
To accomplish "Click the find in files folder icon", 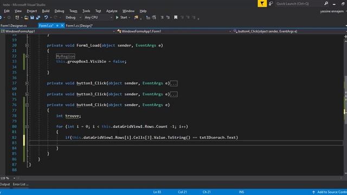I will coord(136,17).
